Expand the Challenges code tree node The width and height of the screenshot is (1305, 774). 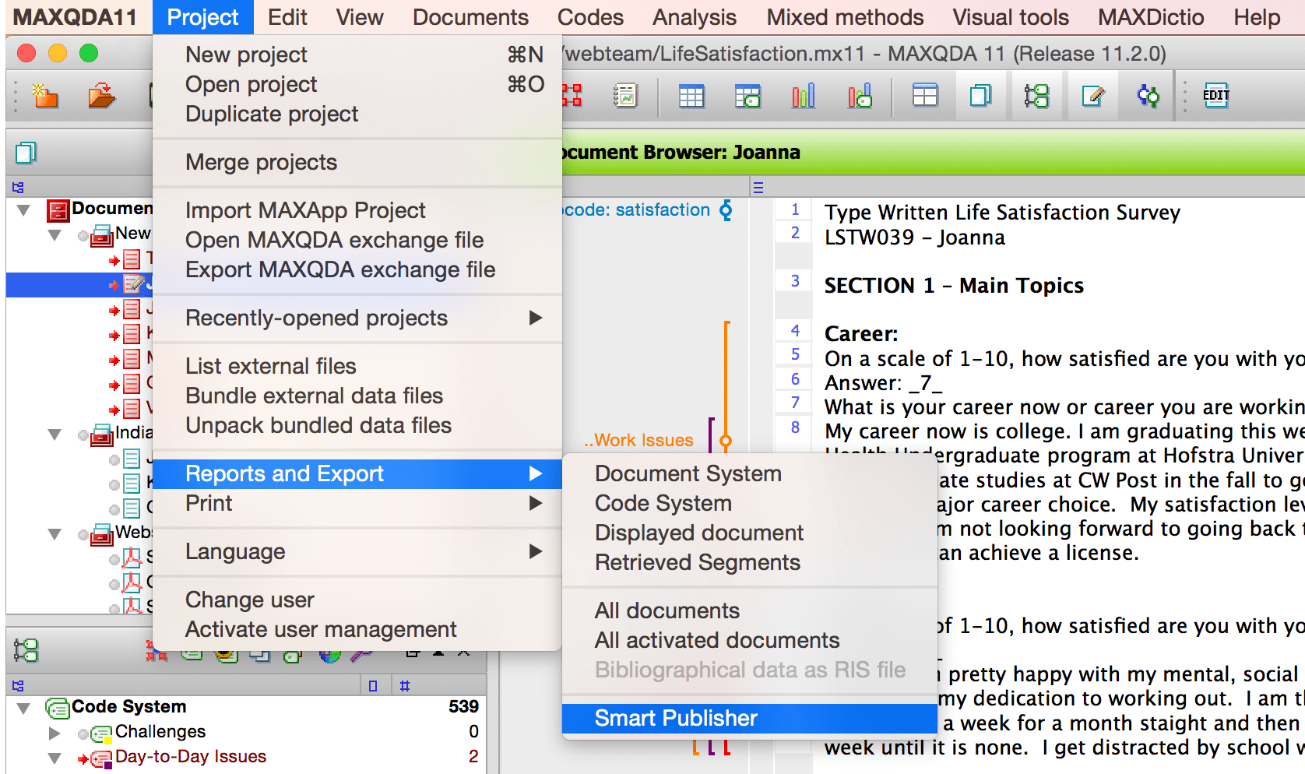click(55, 733)
